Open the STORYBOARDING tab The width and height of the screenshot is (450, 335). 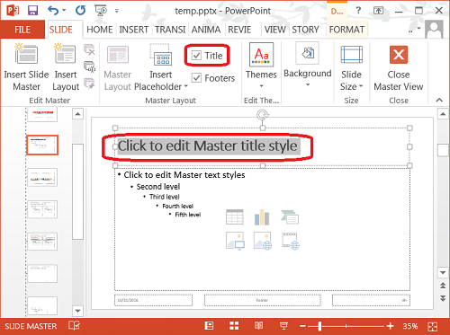(305, 30)
